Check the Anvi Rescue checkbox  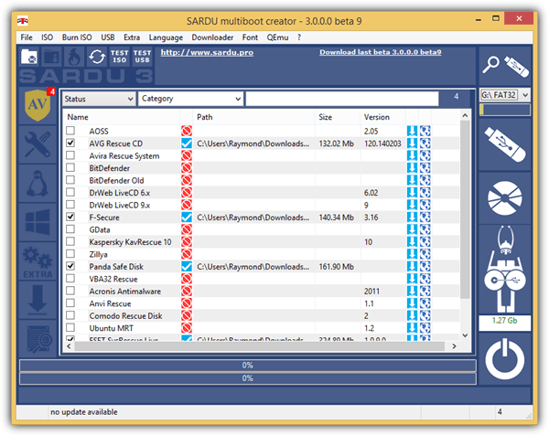(70, 302)
